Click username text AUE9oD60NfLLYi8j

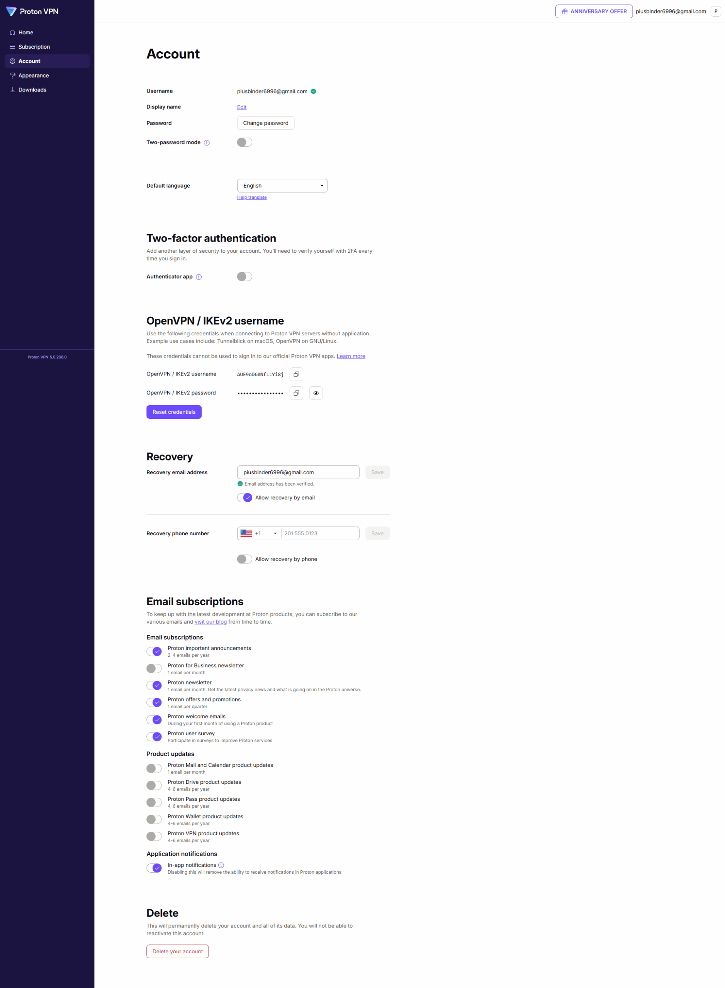[x=260, y=374]
